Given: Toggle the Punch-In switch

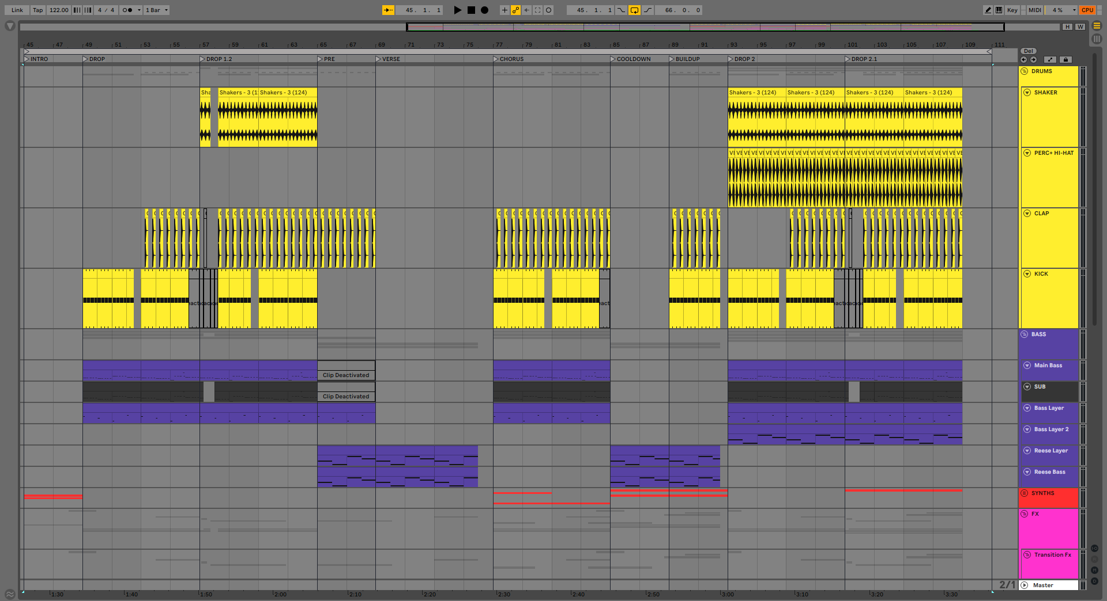Looking at the screenshot, I should point(621,10).
